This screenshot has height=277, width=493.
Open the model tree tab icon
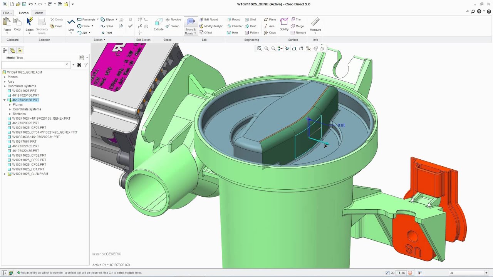(x=5, y=50)
